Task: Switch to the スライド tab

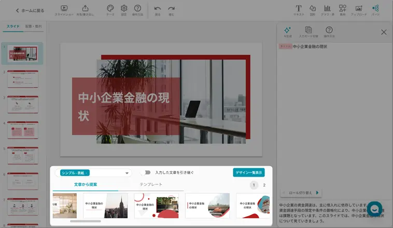Action: coord(13,26)
